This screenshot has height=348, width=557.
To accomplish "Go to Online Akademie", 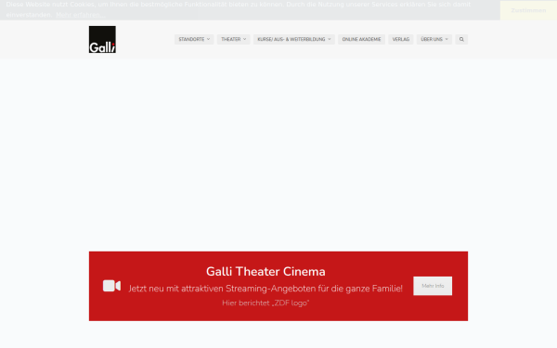I will coord(361,39).
